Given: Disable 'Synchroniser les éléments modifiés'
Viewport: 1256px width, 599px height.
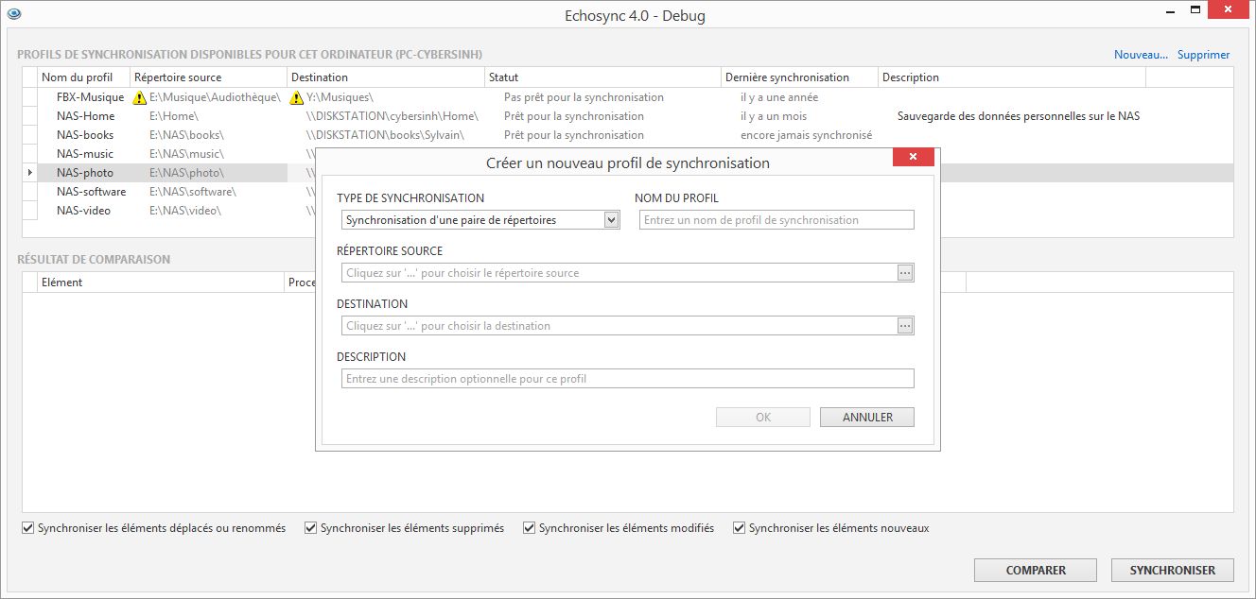Looking at the screenshot, I should (529, 528).
